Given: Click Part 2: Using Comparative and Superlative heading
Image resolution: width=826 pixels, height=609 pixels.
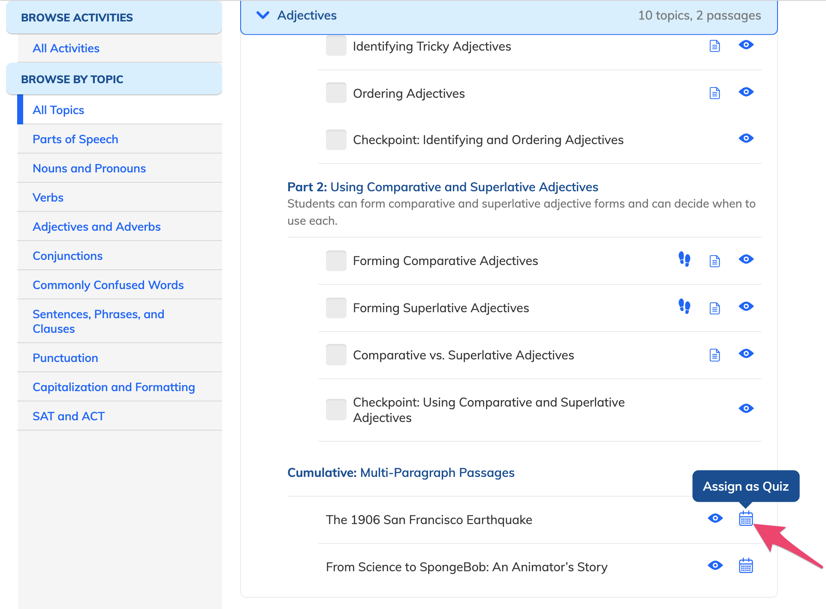Looking at the screenshot, I should 443,187.
